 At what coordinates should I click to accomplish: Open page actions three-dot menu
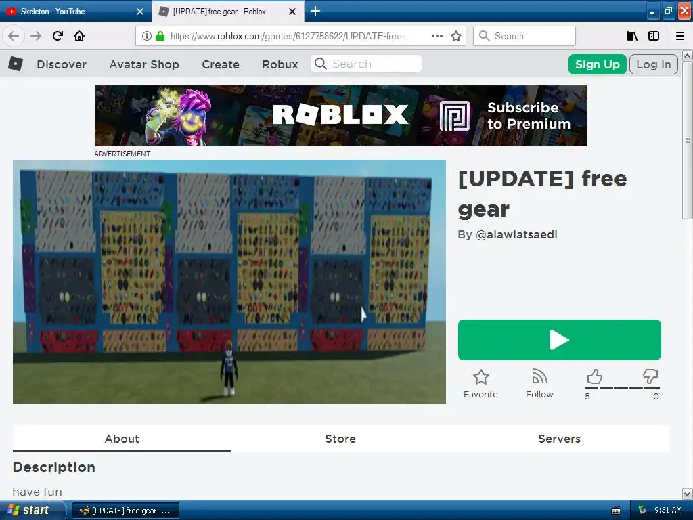pyautogui.click(x=437, y=36)
